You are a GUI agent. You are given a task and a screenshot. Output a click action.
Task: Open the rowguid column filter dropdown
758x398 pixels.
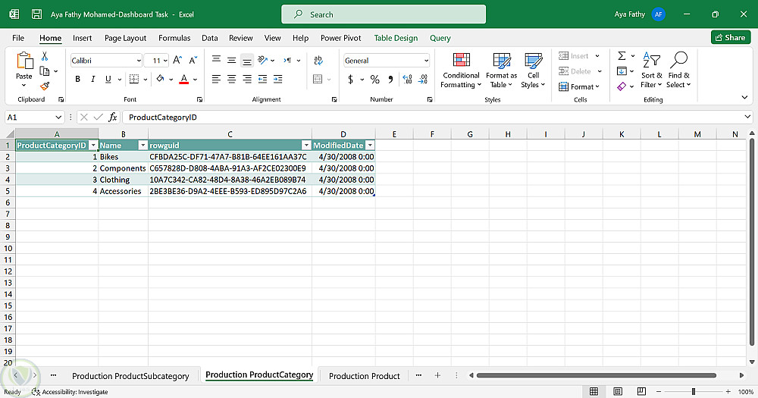pos(306,145)
